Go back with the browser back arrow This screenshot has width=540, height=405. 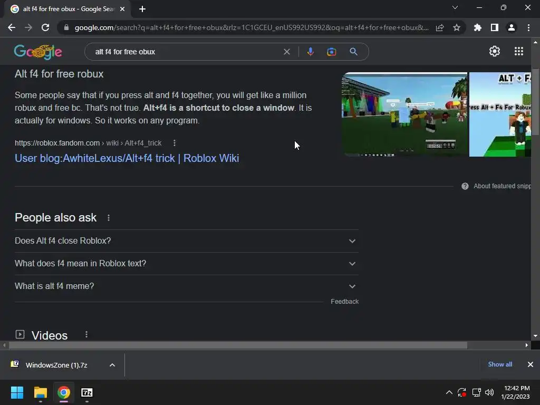tap(12, 27)
